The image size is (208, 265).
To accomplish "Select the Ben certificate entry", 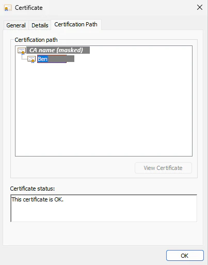I will (x=56, y=59).
